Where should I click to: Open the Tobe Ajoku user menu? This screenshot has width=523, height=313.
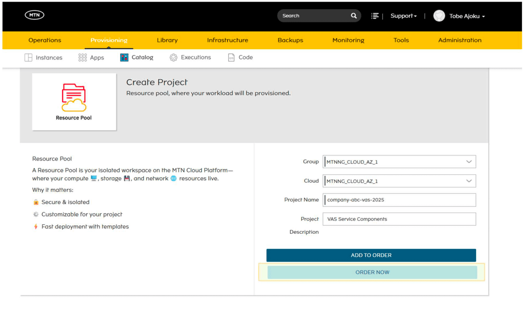467,16
